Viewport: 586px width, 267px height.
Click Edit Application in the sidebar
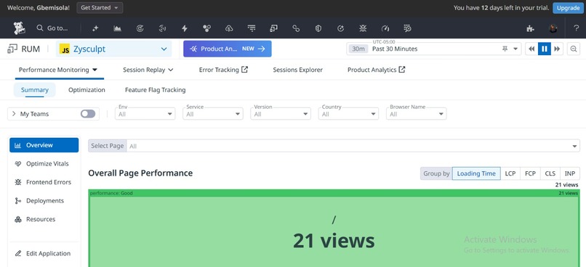point(44,253)
